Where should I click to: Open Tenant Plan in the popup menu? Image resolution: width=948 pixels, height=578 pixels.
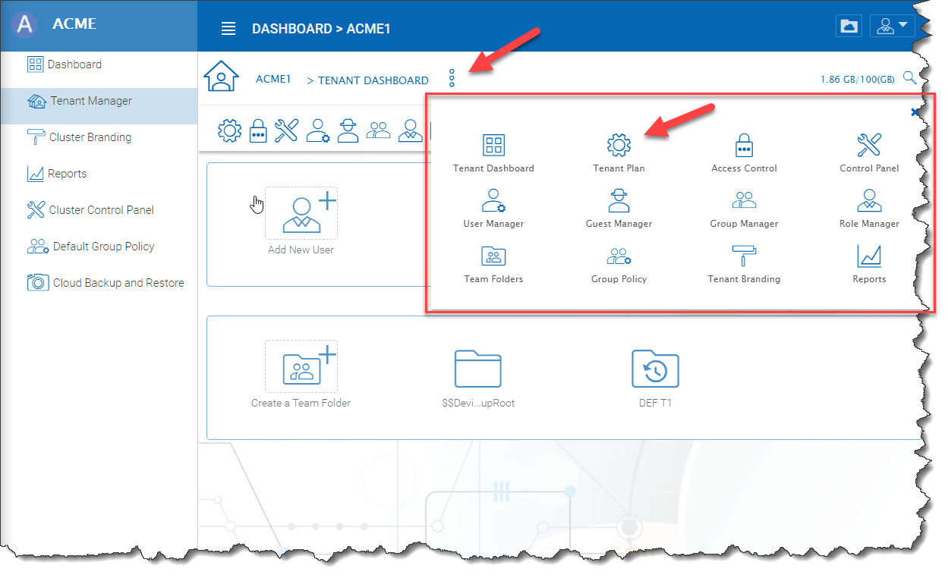point(619,154)
